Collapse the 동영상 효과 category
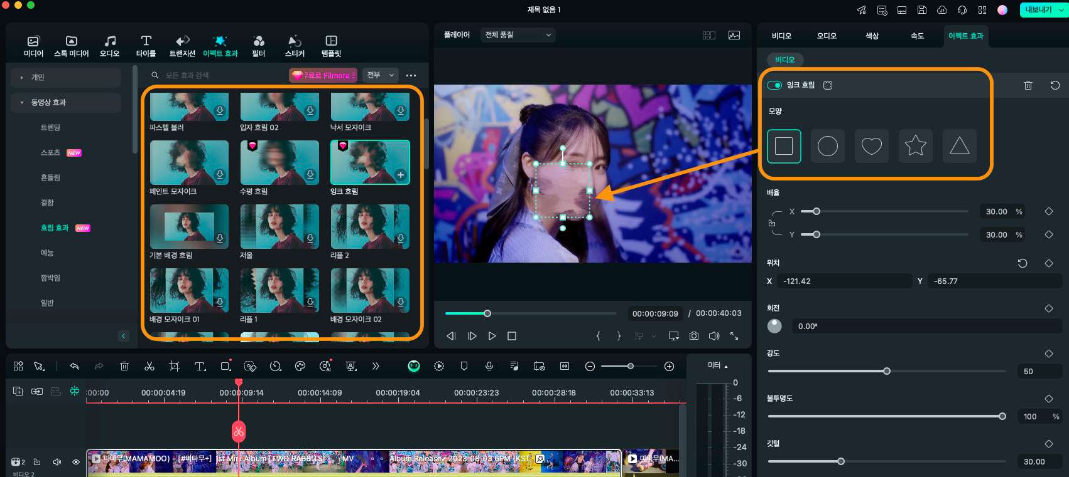The image size is (1069, 477). click(x=66, y=102)
